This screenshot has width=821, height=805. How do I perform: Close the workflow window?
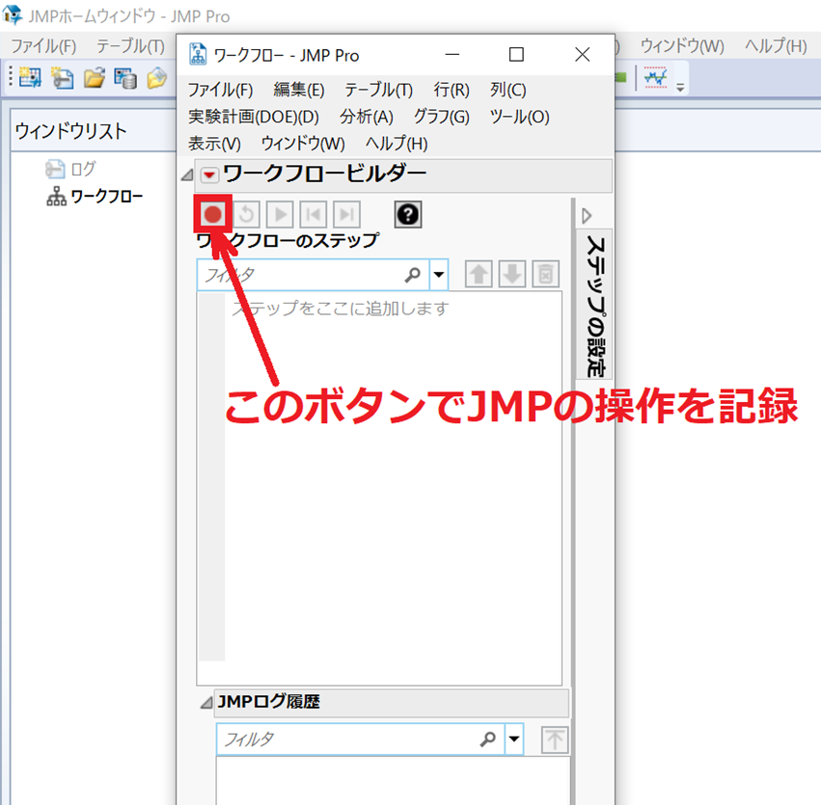[583, 54]
